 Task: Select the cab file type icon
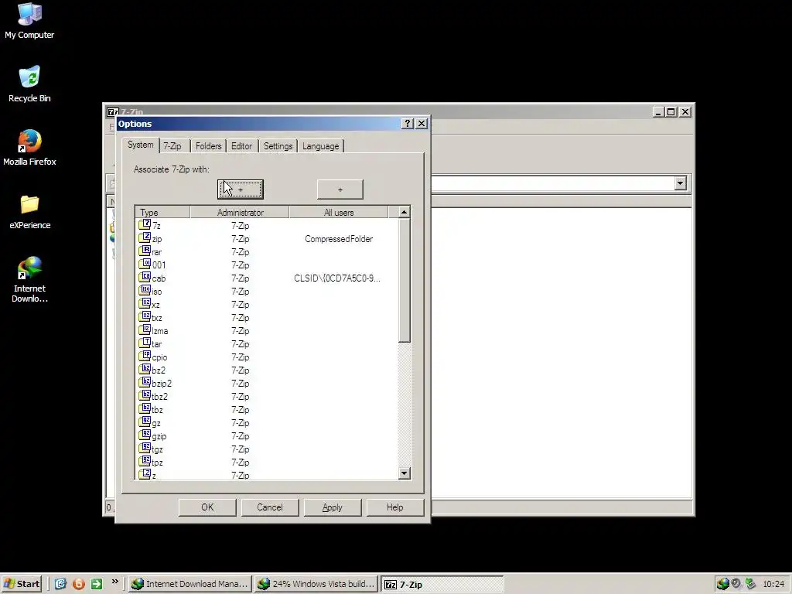pyautogui.click(x=145, y=277)
